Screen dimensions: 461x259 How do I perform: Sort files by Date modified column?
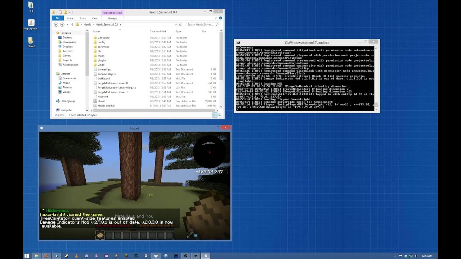click(158, 31)
